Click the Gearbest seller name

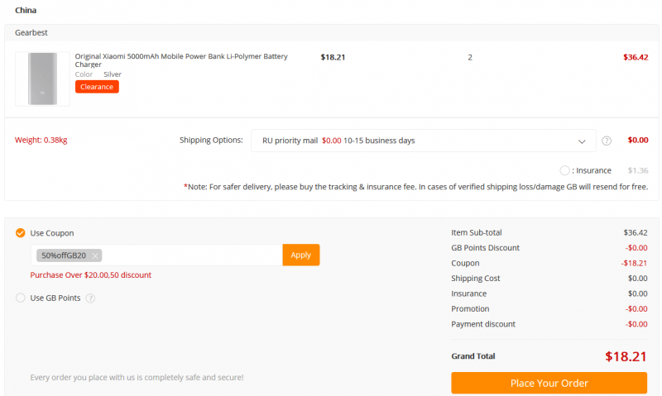31,32
